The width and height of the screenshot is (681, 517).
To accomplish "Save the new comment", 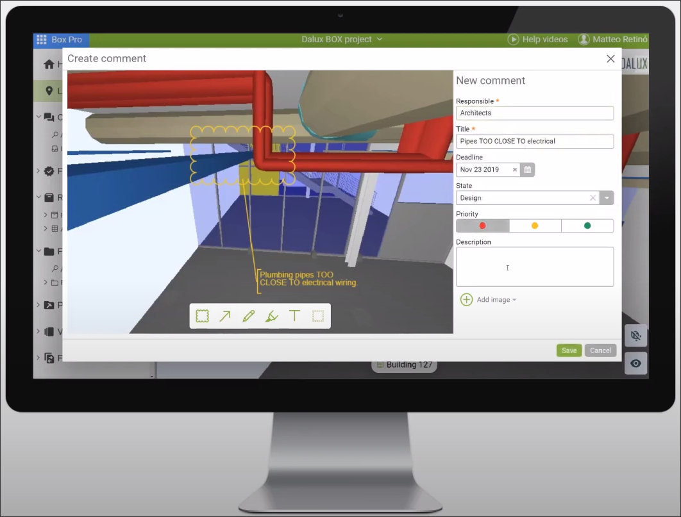I will click(x=569, y=350).
